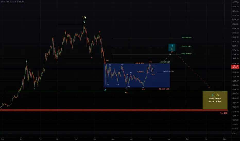
Task: Select the 29.247 USD support label
Action: (x=164, y=89)
